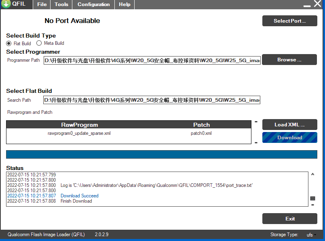
Task: Open the ufs Storage Type dropdown
Action: pyautogui.click(x=311, y=235)
